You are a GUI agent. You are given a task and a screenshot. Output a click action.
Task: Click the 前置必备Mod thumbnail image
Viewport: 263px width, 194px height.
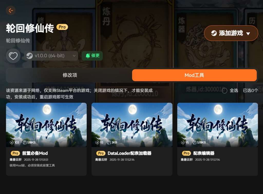pos(46,125)
